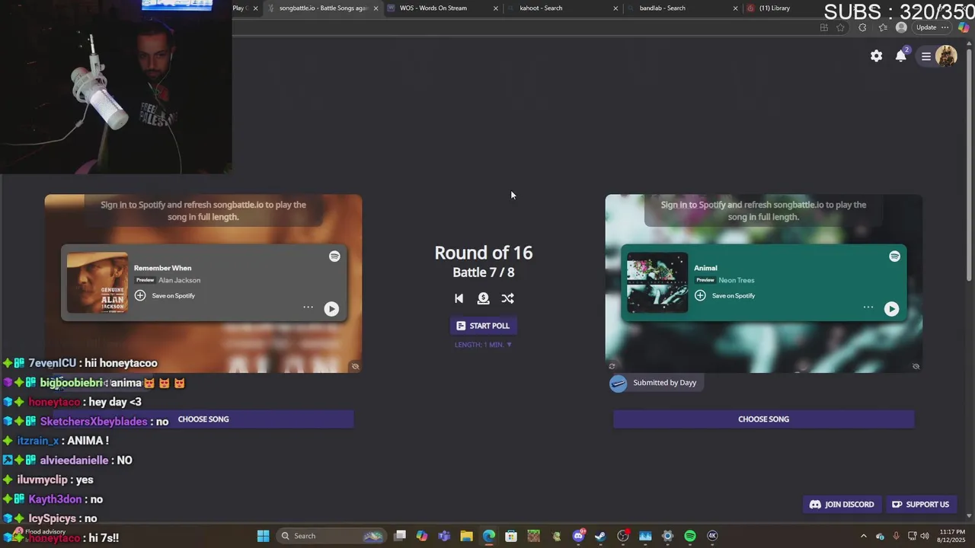Open the browser extensions icon

(862, 27)
